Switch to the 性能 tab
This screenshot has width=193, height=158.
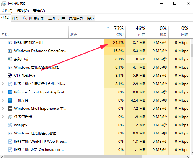[16, 18]
